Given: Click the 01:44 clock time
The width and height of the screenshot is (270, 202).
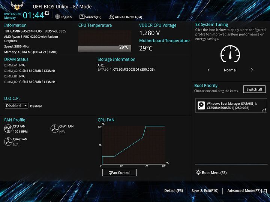Looking at the screenshot, I should [x=33, y=15].
